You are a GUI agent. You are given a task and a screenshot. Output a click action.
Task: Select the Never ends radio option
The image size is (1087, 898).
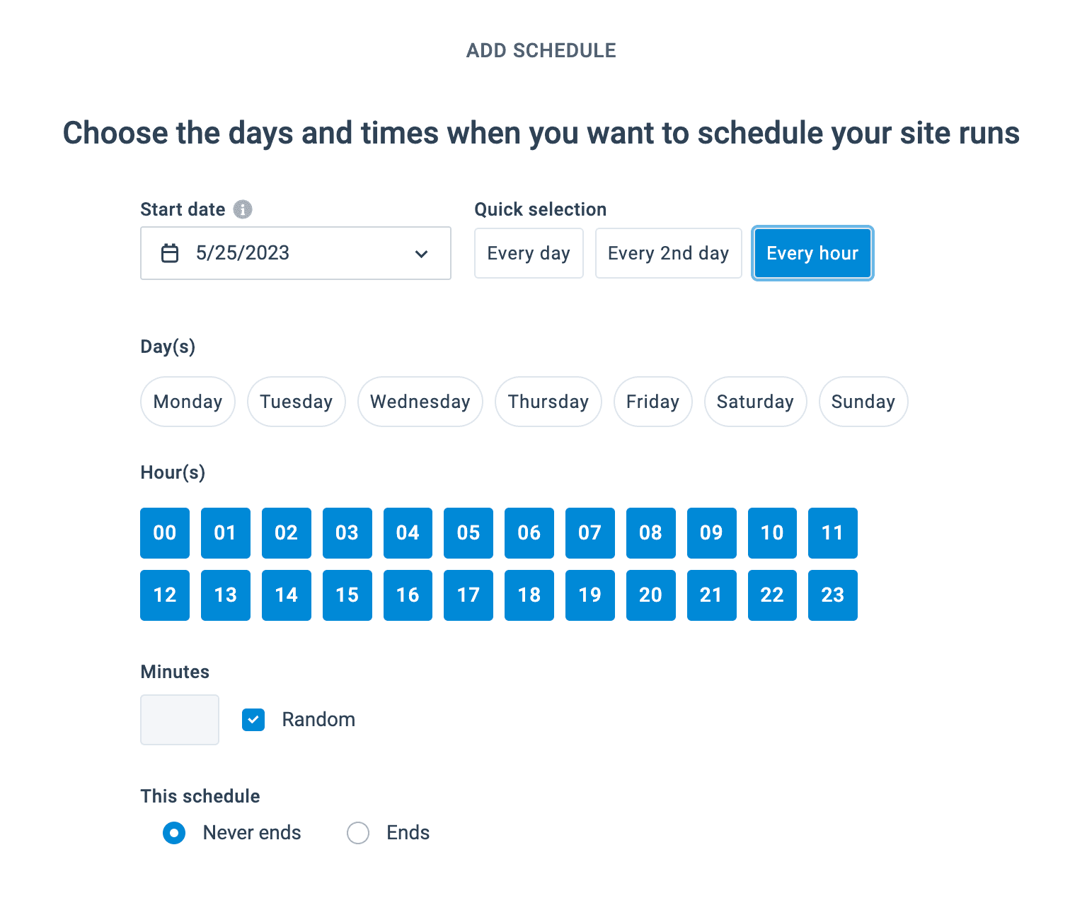[x=174, y=833]
